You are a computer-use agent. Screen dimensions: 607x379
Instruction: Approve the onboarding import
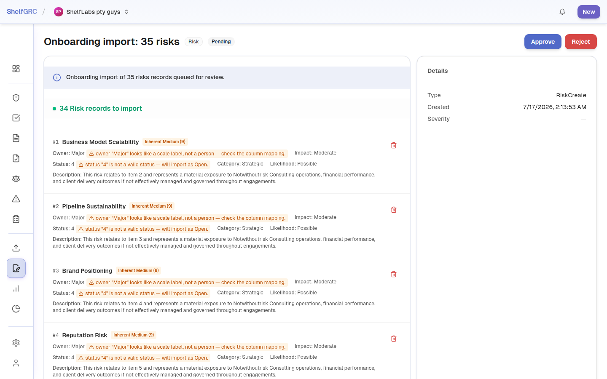tap(543, 42)
